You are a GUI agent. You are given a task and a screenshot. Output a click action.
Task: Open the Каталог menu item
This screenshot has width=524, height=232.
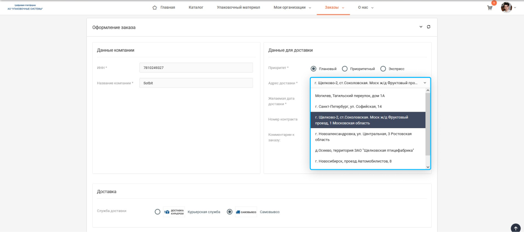click(196, 7)
